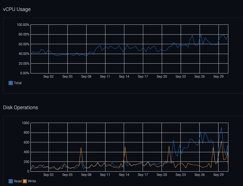Click Sep 08 label under Disk Operations chart
Screen dimensions: 243x186
pos(86,174)
